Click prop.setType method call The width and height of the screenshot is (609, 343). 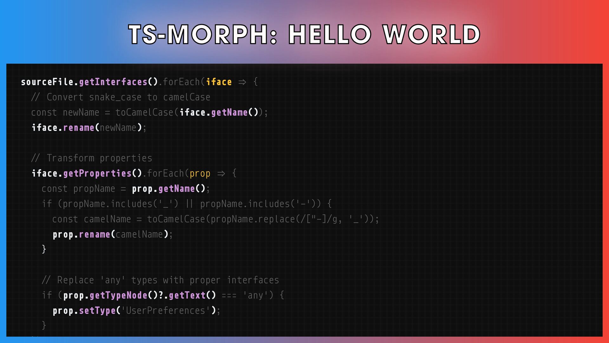point(97,311)
